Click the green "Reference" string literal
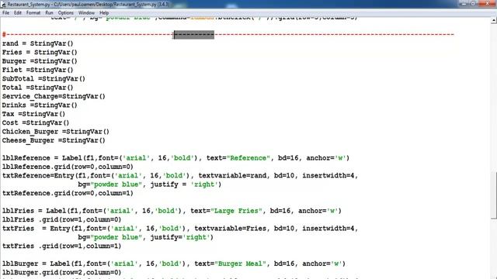 (x=248, y=158)
